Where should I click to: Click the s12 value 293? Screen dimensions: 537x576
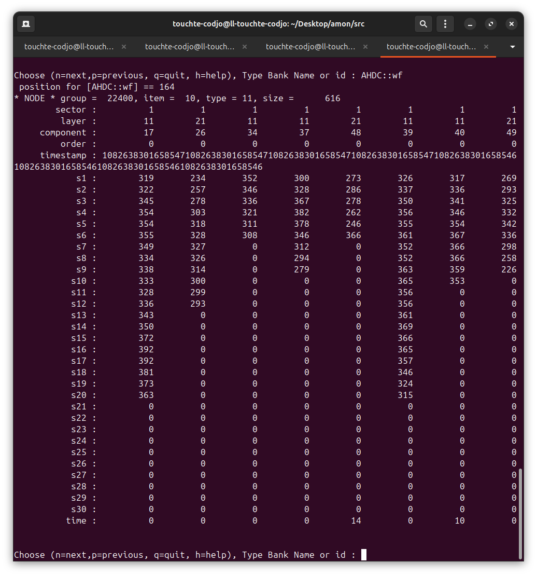click(198, 304)
